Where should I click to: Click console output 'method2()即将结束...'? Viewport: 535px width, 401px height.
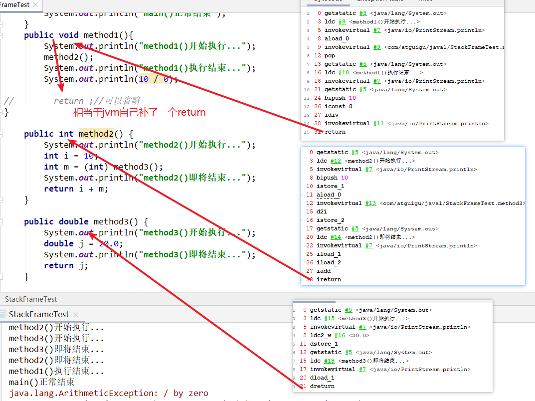[x=56, y=361]
